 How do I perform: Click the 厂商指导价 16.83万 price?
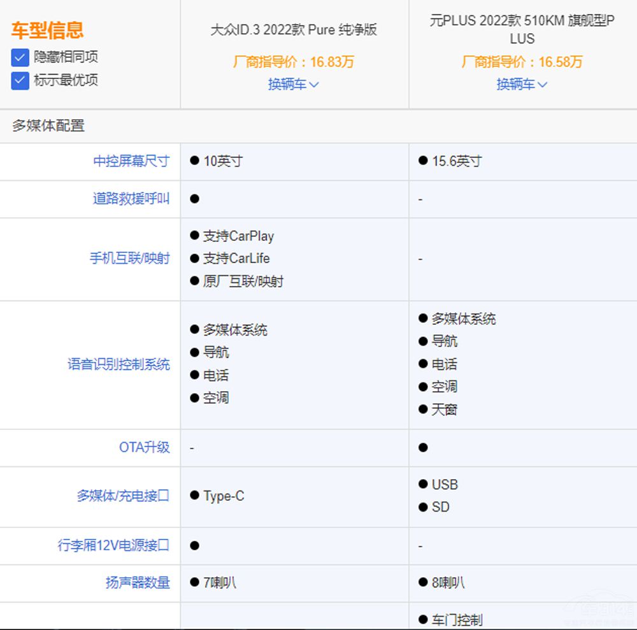point(293,62)
